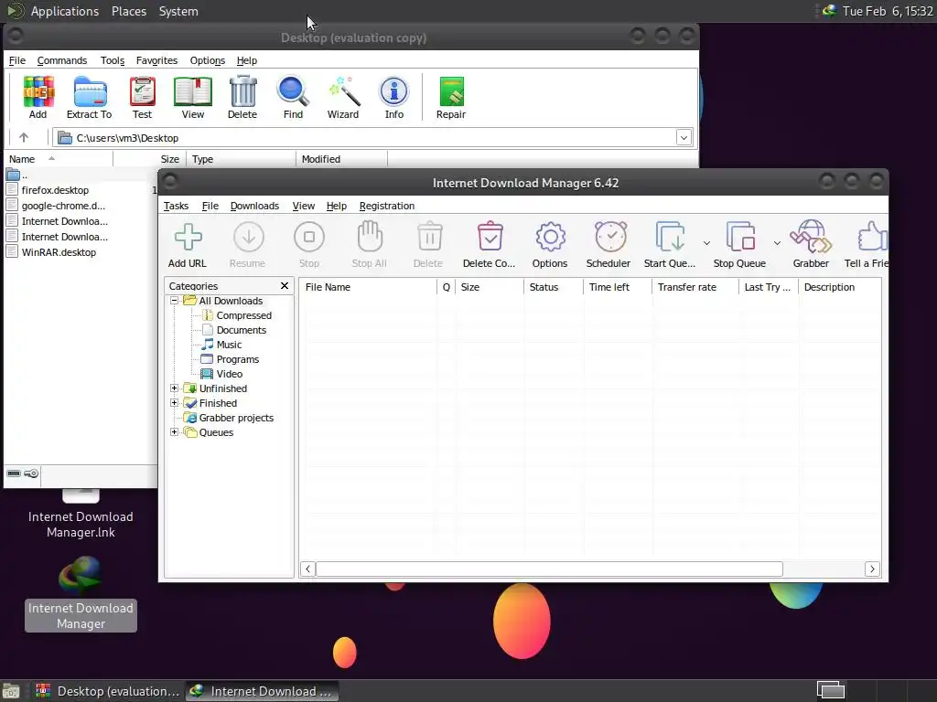The height and width of the screenshot is (702, 937).
Task: Click the Type column header in WinRAR
Action: [241, 159]
